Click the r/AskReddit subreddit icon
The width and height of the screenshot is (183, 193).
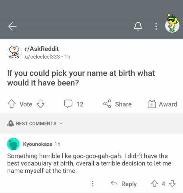pos(14,53)
